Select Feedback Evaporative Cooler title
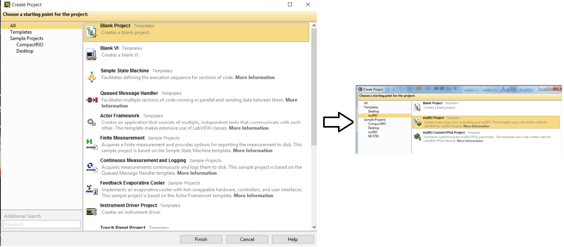564x247 pixels. (x=132, y=183)
